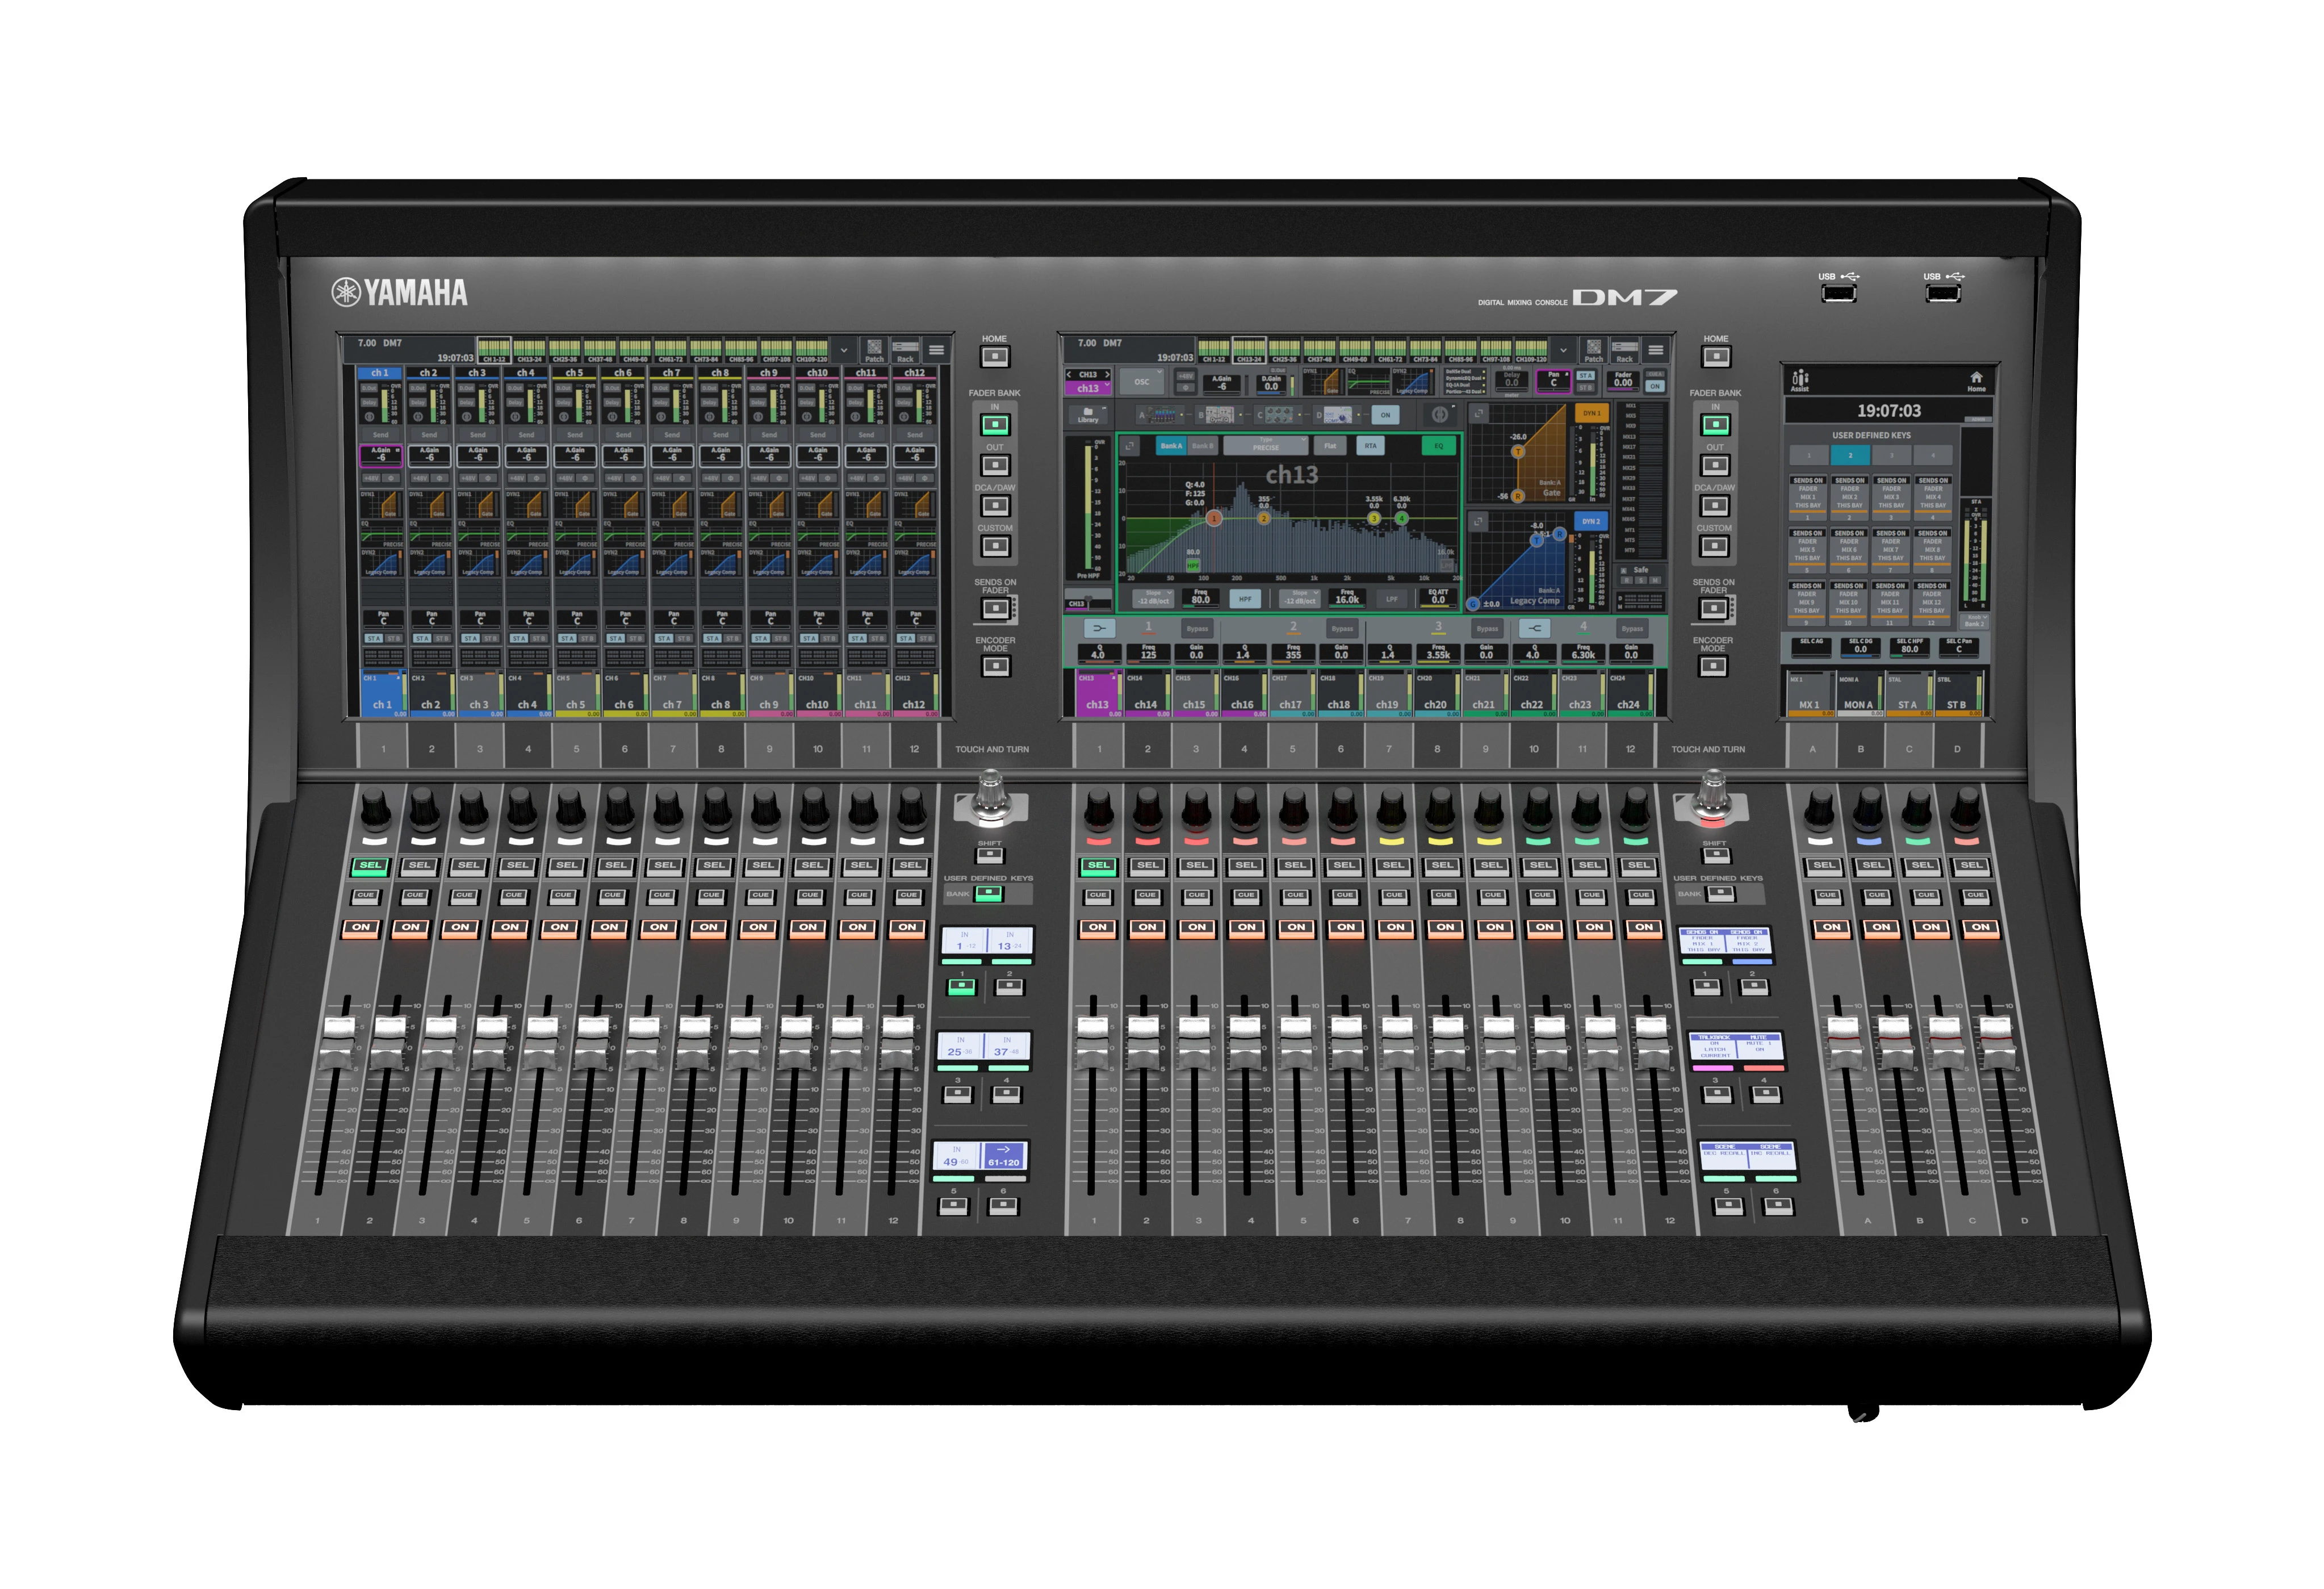The height and width of the screenshot is (1589, 2324).
Task: Expand Knob Bank 2 dropdown
Action: pos(1973,621)
